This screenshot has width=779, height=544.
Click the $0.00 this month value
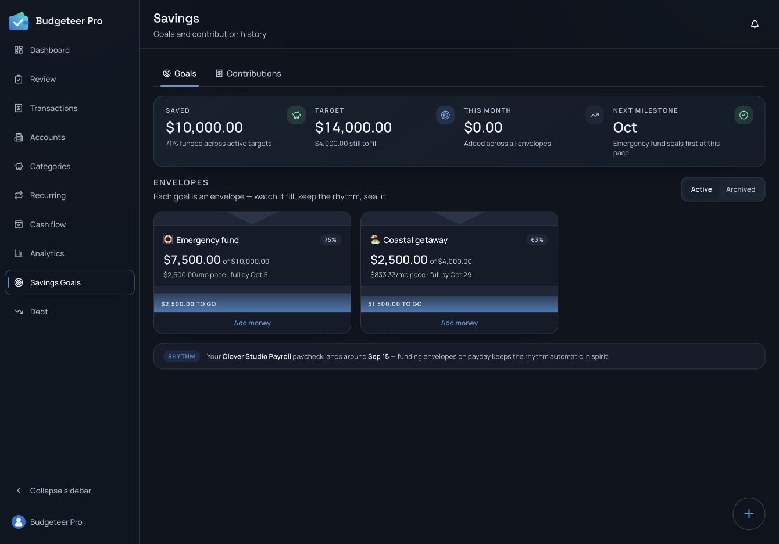click(483, 127)
